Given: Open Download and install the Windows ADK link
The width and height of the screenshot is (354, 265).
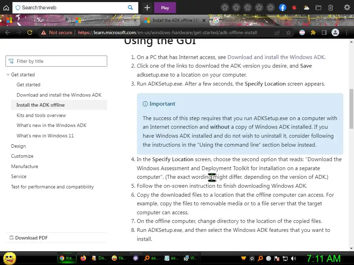Looking at the screenshot, I should pos(276,57).
